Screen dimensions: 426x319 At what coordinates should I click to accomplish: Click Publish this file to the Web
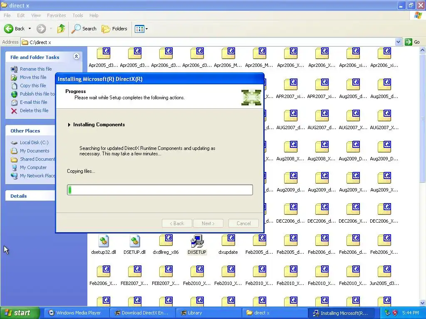tap(37, 94)
